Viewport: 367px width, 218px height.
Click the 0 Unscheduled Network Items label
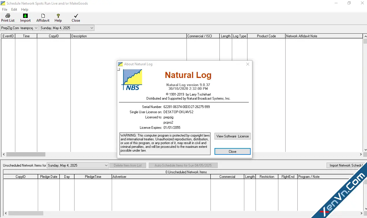point(186,172)
